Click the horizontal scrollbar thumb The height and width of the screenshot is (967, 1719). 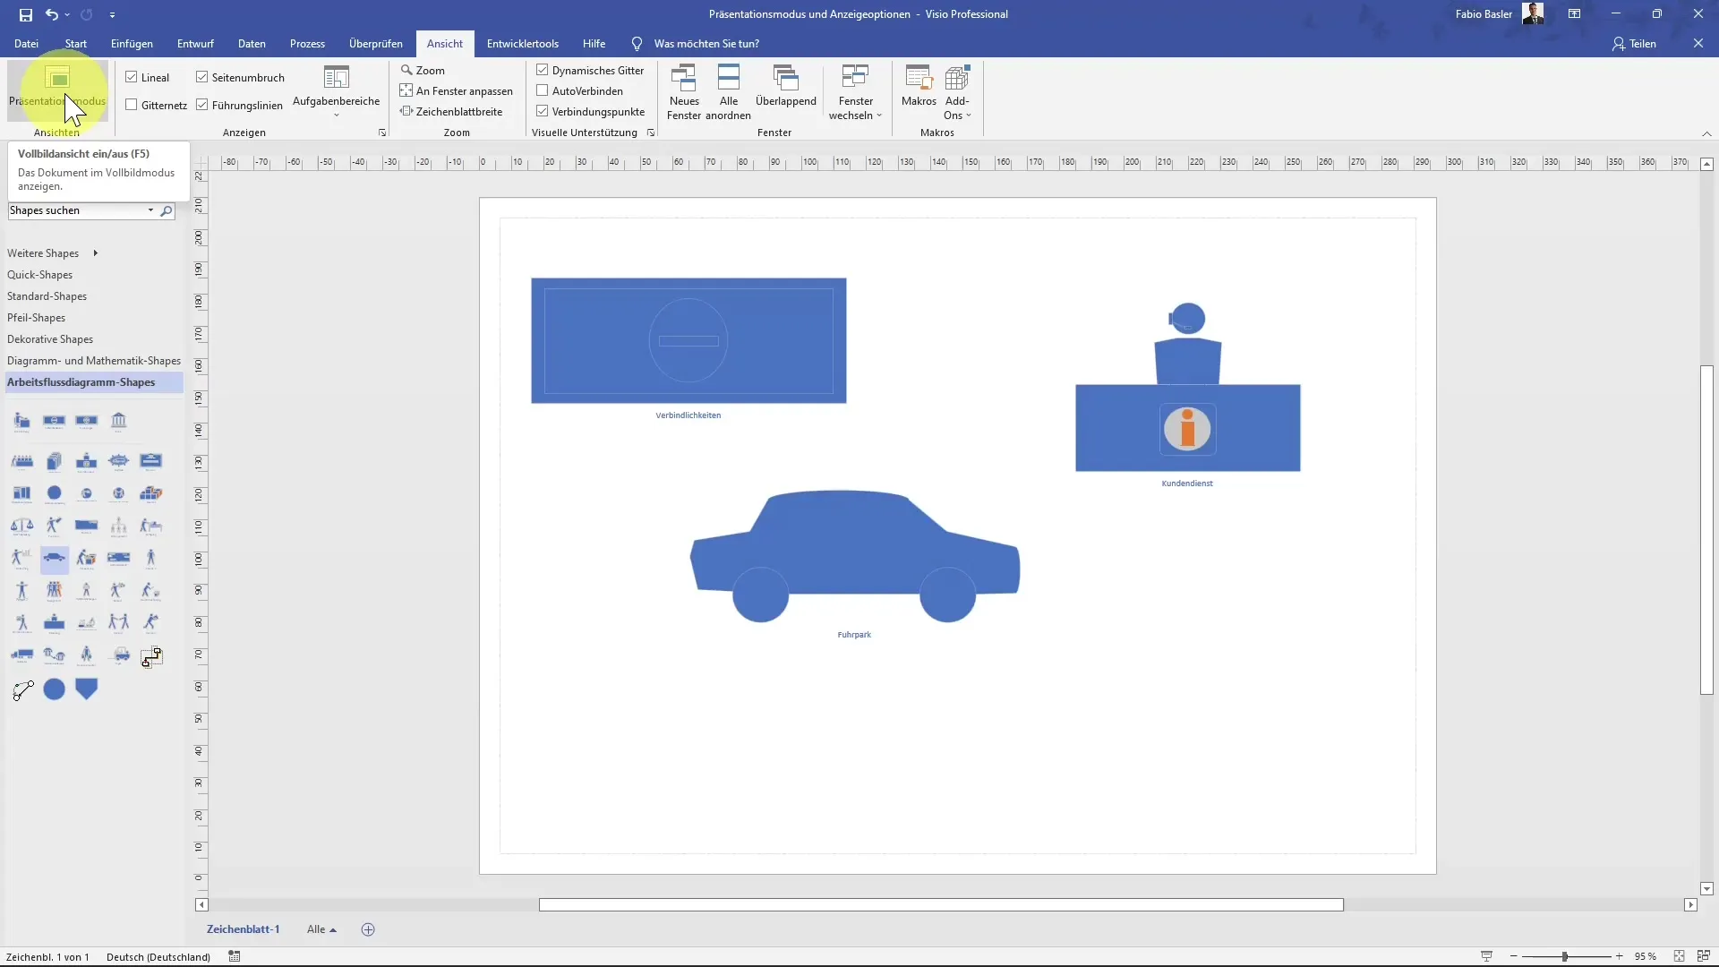[x=941, y=904]
